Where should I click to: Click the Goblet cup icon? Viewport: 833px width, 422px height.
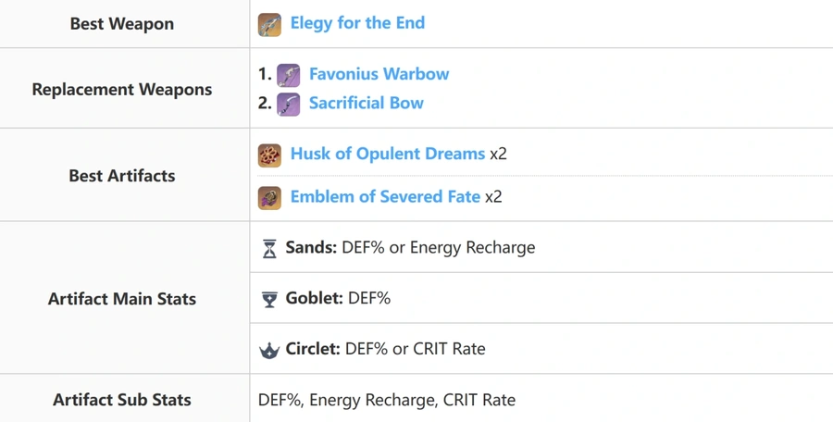pos(270,299)
